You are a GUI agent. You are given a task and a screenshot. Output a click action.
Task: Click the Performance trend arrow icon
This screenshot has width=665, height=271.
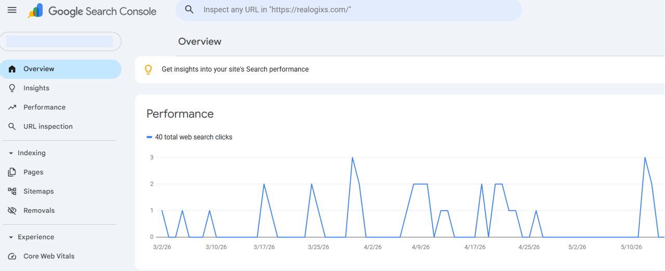(12, 107)
